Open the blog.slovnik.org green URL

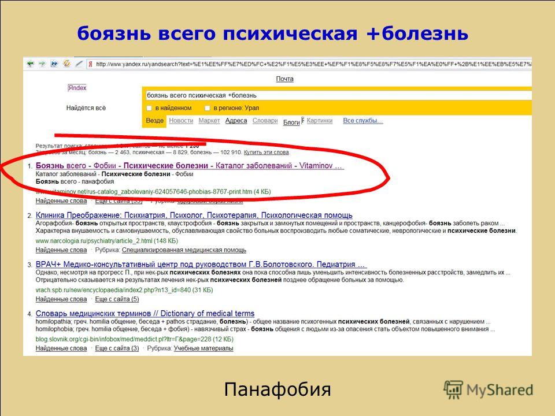tap(135, 339)
